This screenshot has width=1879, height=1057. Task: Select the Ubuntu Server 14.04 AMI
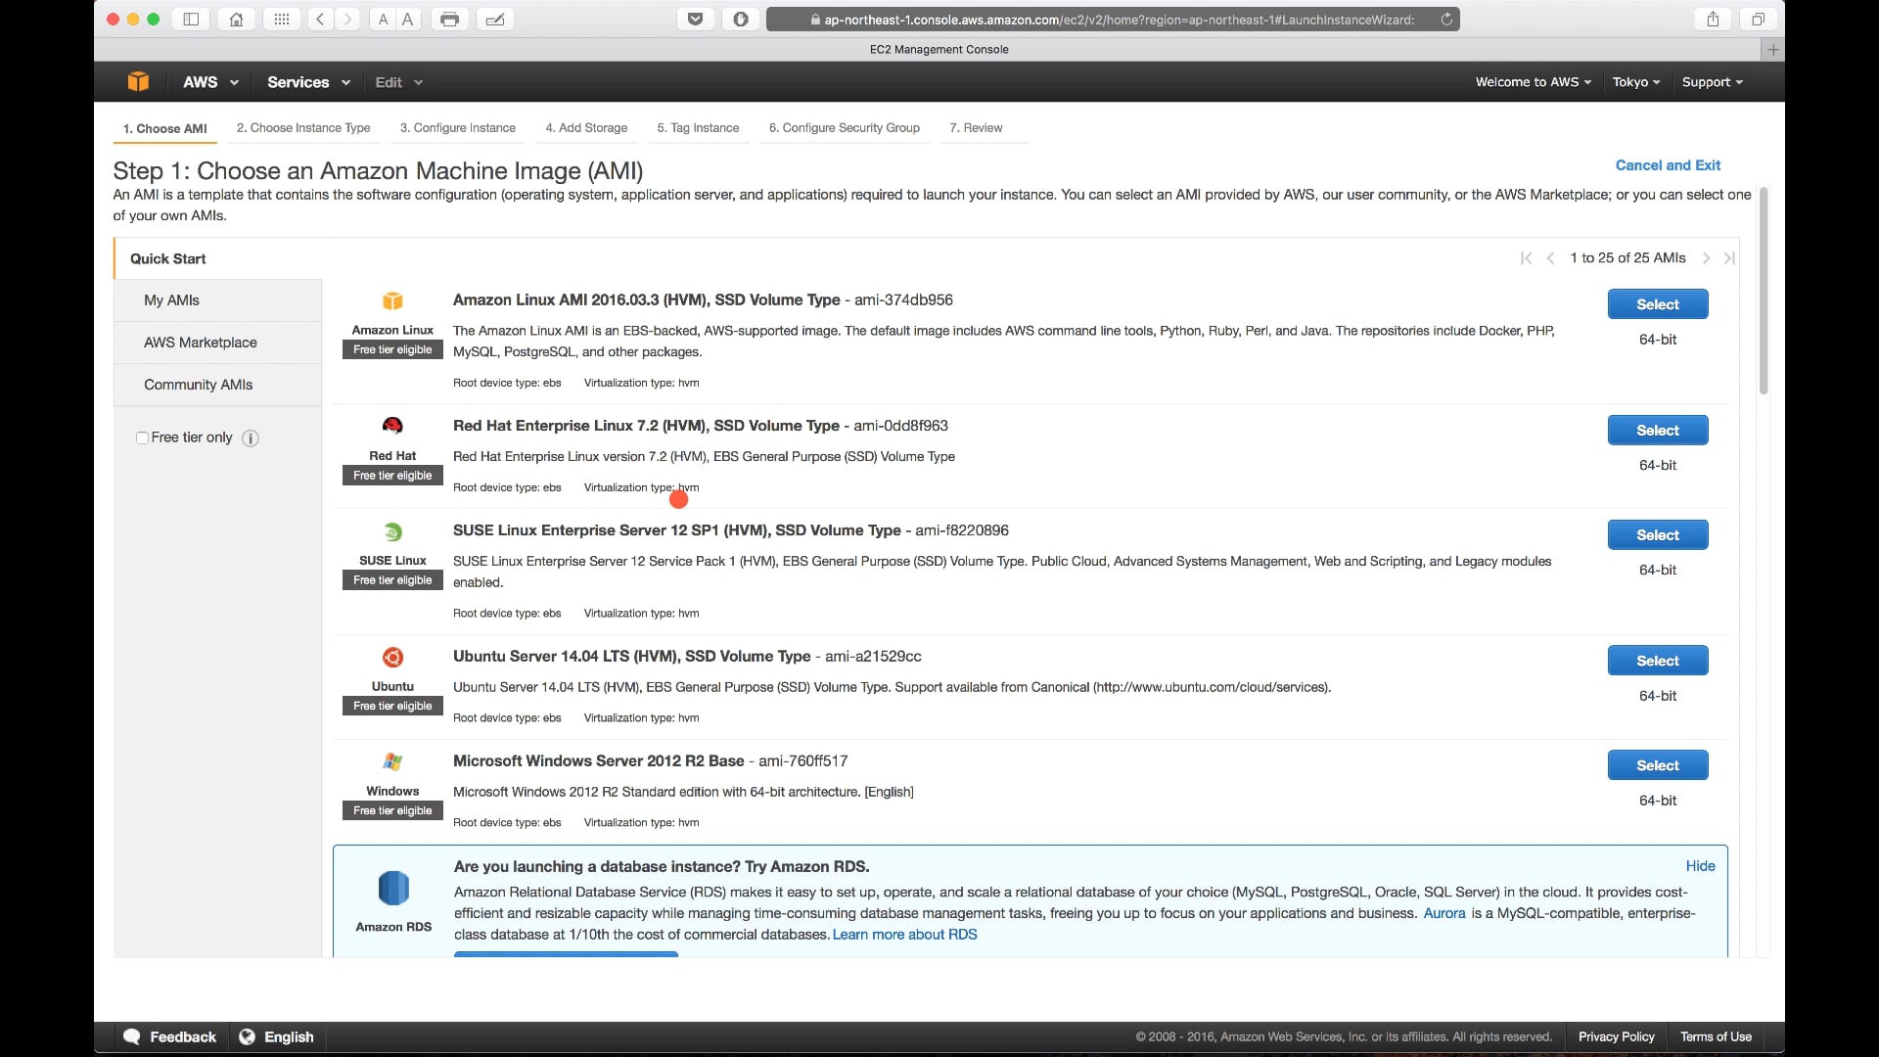click(1657, 661)
